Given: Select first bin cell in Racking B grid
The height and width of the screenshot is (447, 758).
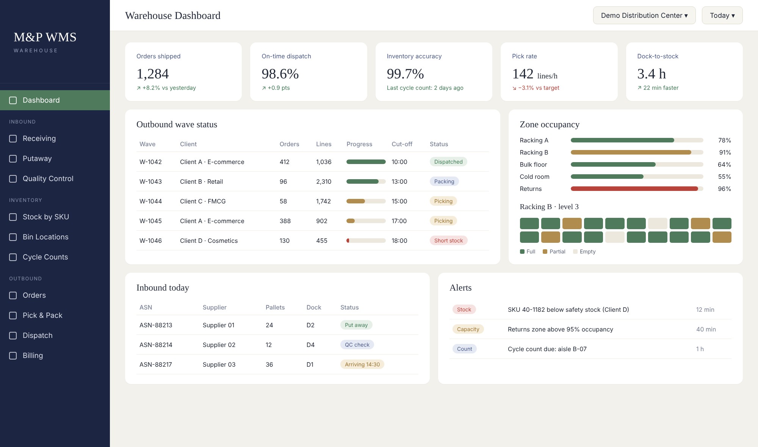Looking at the screenshot, I should (x=529, y=223).
